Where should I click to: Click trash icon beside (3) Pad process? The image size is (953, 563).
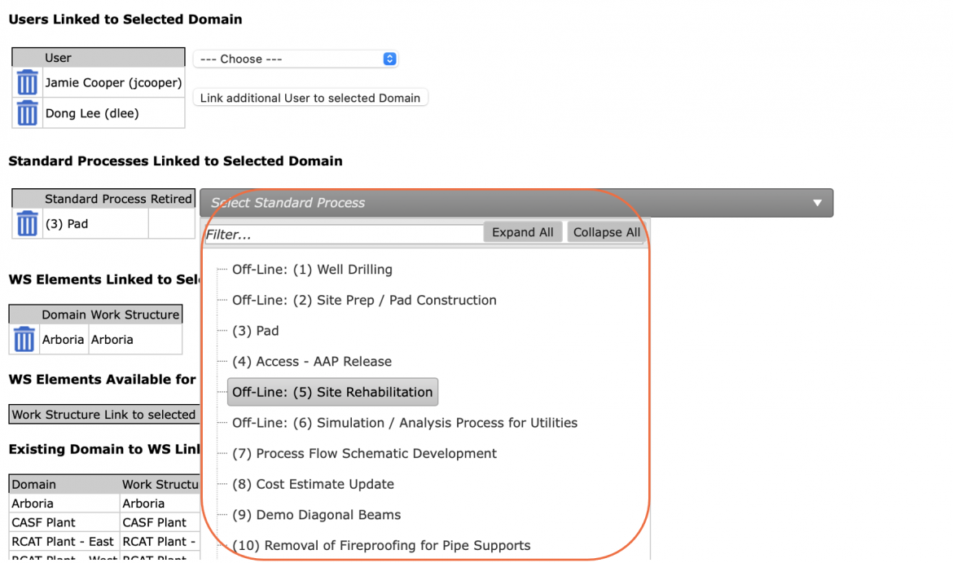(x=27, y=224)
